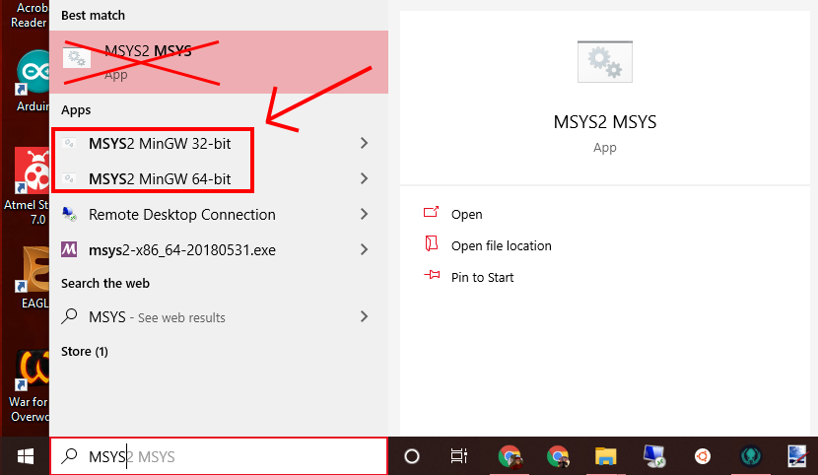Viewport: 818px width, 475px height.
Task: Click the Cortana circle icon on taskbar
Action: tap(412, 456)
